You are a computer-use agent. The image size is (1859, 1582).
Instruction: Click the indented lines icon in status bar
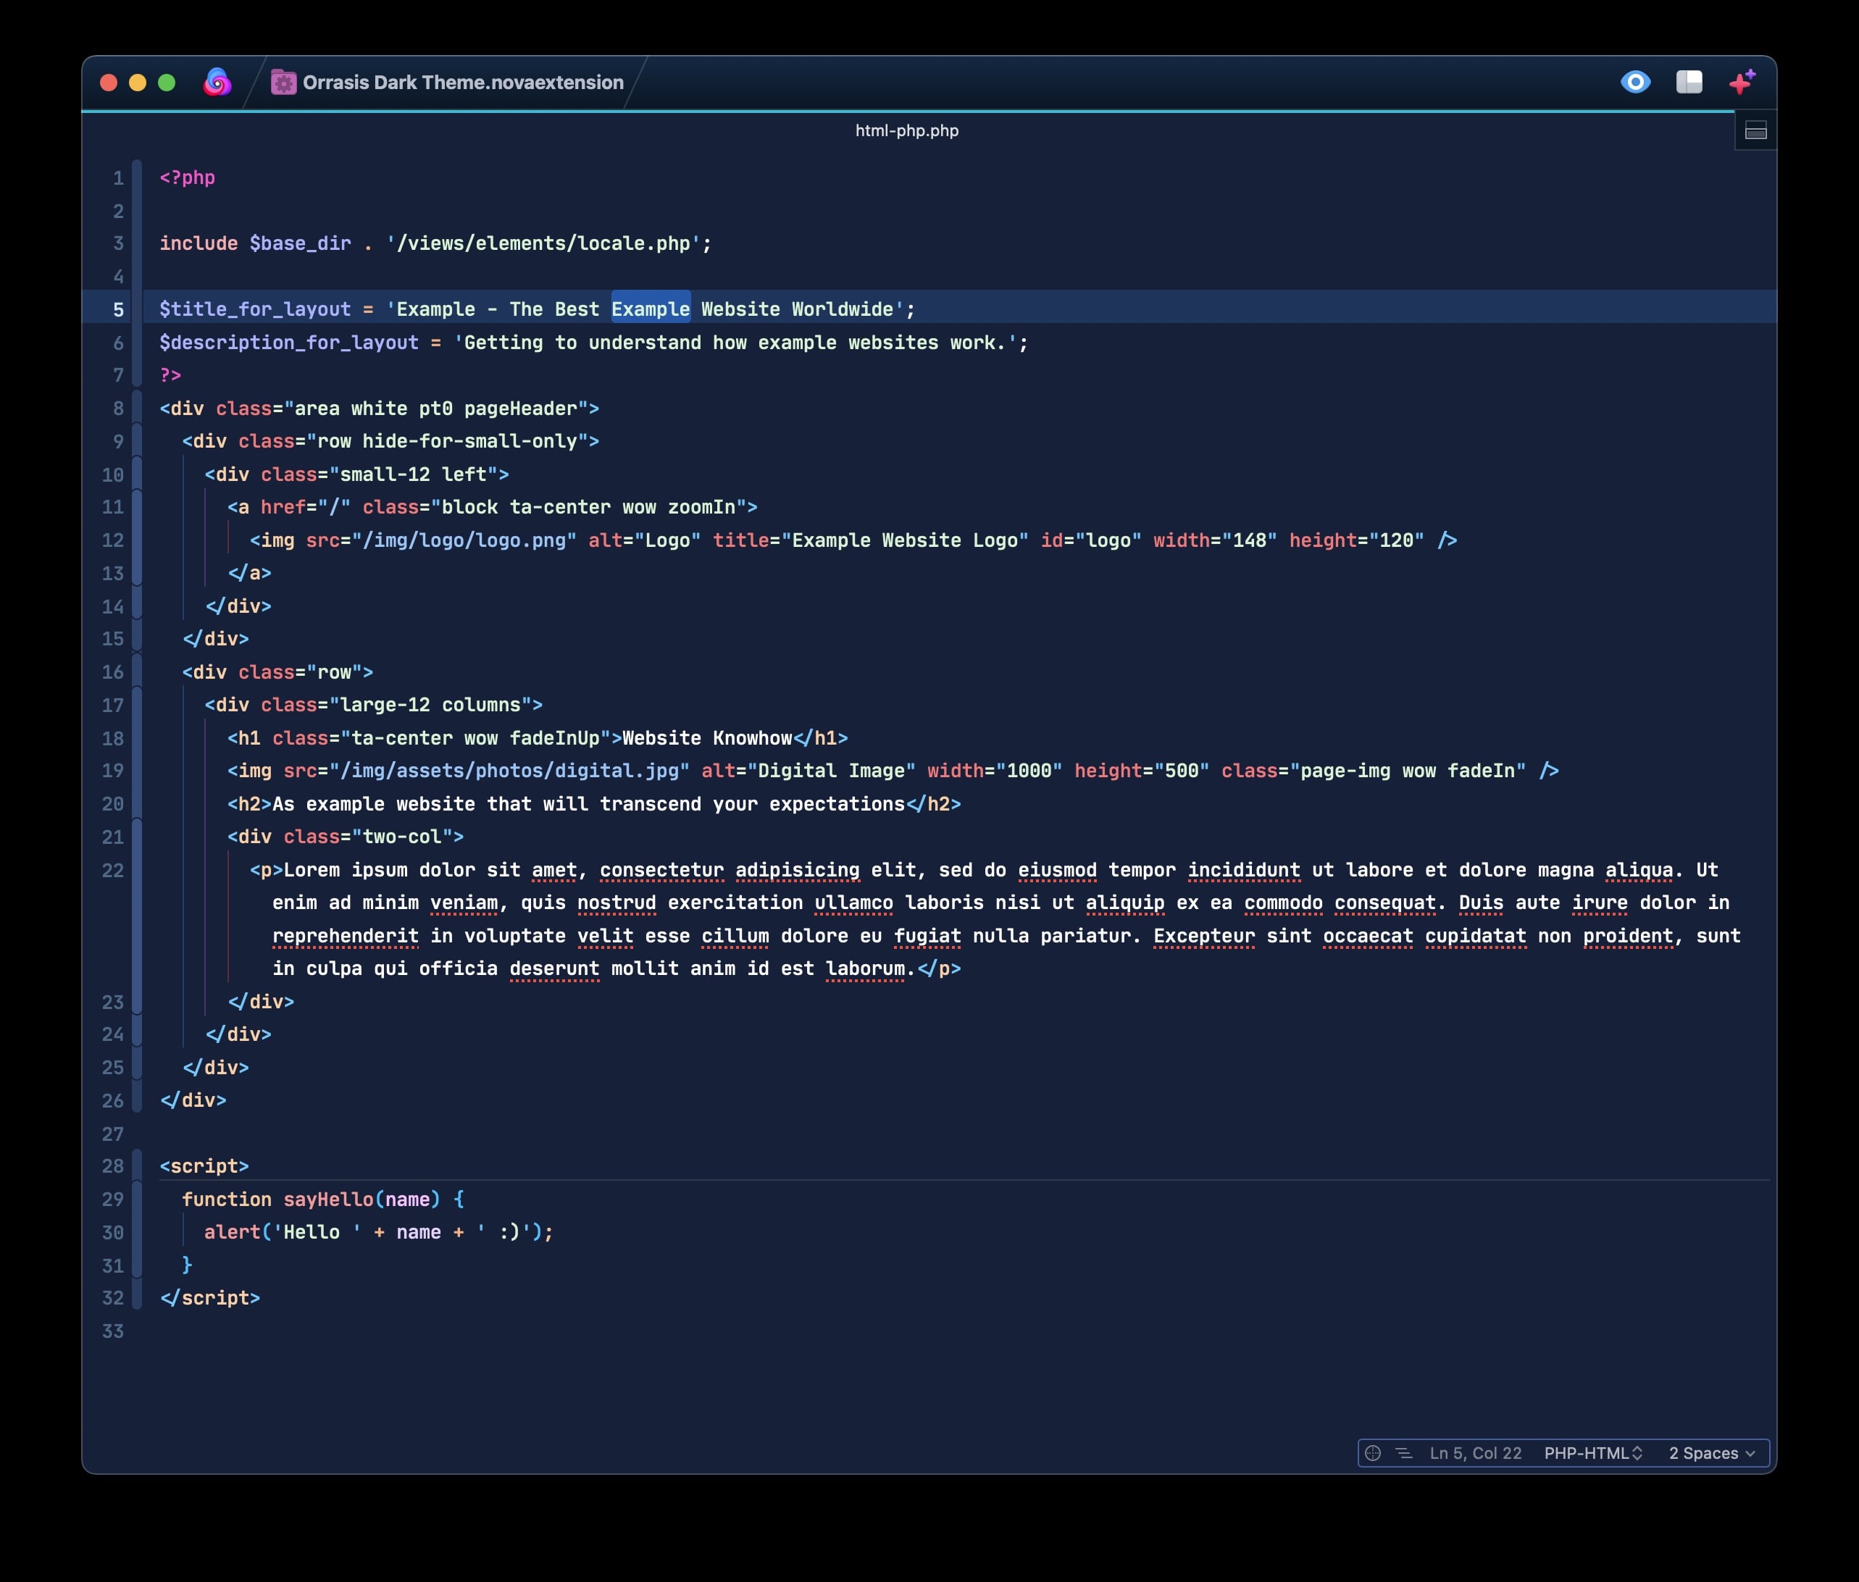pos(1403,1453)
